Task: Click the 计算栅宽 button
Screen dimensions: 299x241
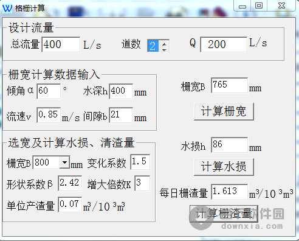Action: pyautogui.click(x=224, y=111)
